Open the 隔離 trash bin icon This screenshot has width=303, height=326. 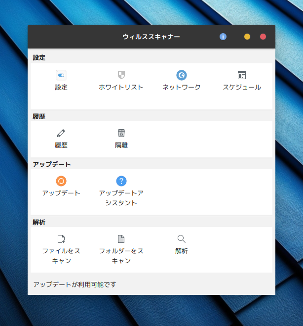click(121, 133)
